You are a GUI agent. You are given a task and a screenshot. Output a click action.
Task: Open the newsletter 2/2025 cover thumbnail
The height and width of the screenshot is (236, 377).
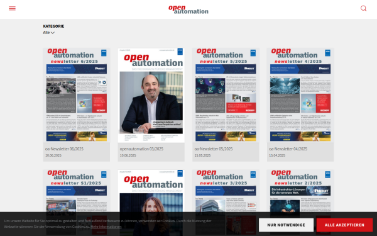pyautogui.click(x=300, y=191)
